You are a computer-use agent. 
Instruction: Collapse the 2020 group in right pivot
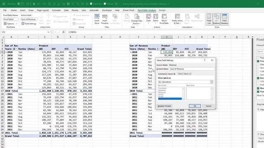tap(131, 52)
